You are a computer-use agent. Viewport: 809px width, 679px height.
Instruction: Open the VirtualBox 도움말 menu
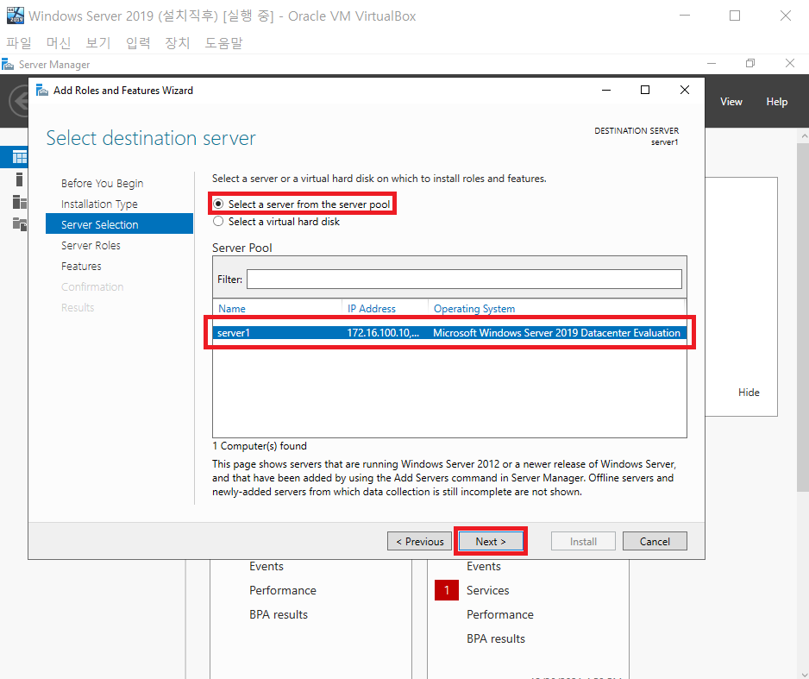(x=223, y=43)
